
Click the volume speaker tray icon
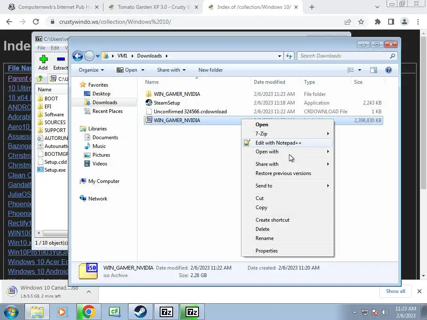(384, 312)
